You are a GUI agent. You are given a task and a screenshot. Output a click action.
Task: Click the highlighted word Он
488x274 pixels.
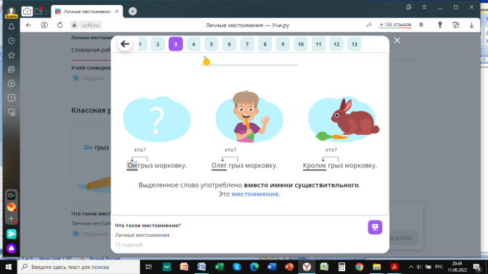click(132, 165)
